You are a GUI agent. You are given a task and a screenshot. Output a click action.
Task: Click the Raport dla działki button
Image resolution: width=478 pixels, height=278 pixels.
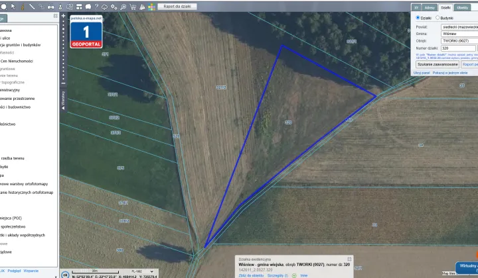(x=177, y=7)
